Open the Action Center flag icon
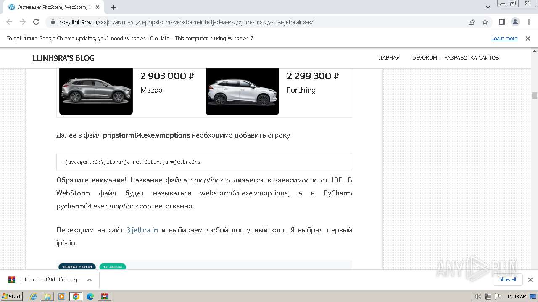The width and height of the screenshot is (538, 302). click(x=498, y=297)
